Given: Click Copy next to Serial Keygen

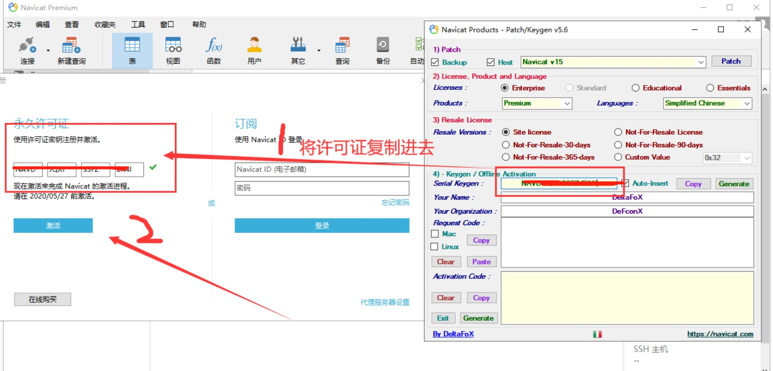Looking at the screenshot, I should [x=693, y=184].
